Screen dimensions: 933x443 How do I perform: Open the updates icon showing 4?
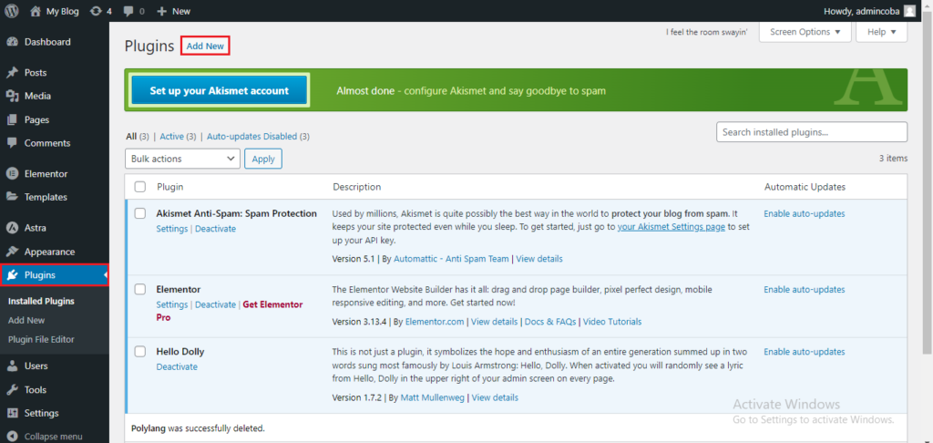(x=95, y=11)
